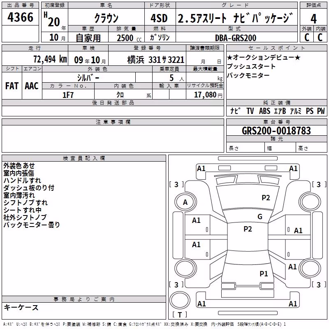Select the inspector note 室内内張傷
Viewport: 329px width, 329px height.
pos(19,173)
